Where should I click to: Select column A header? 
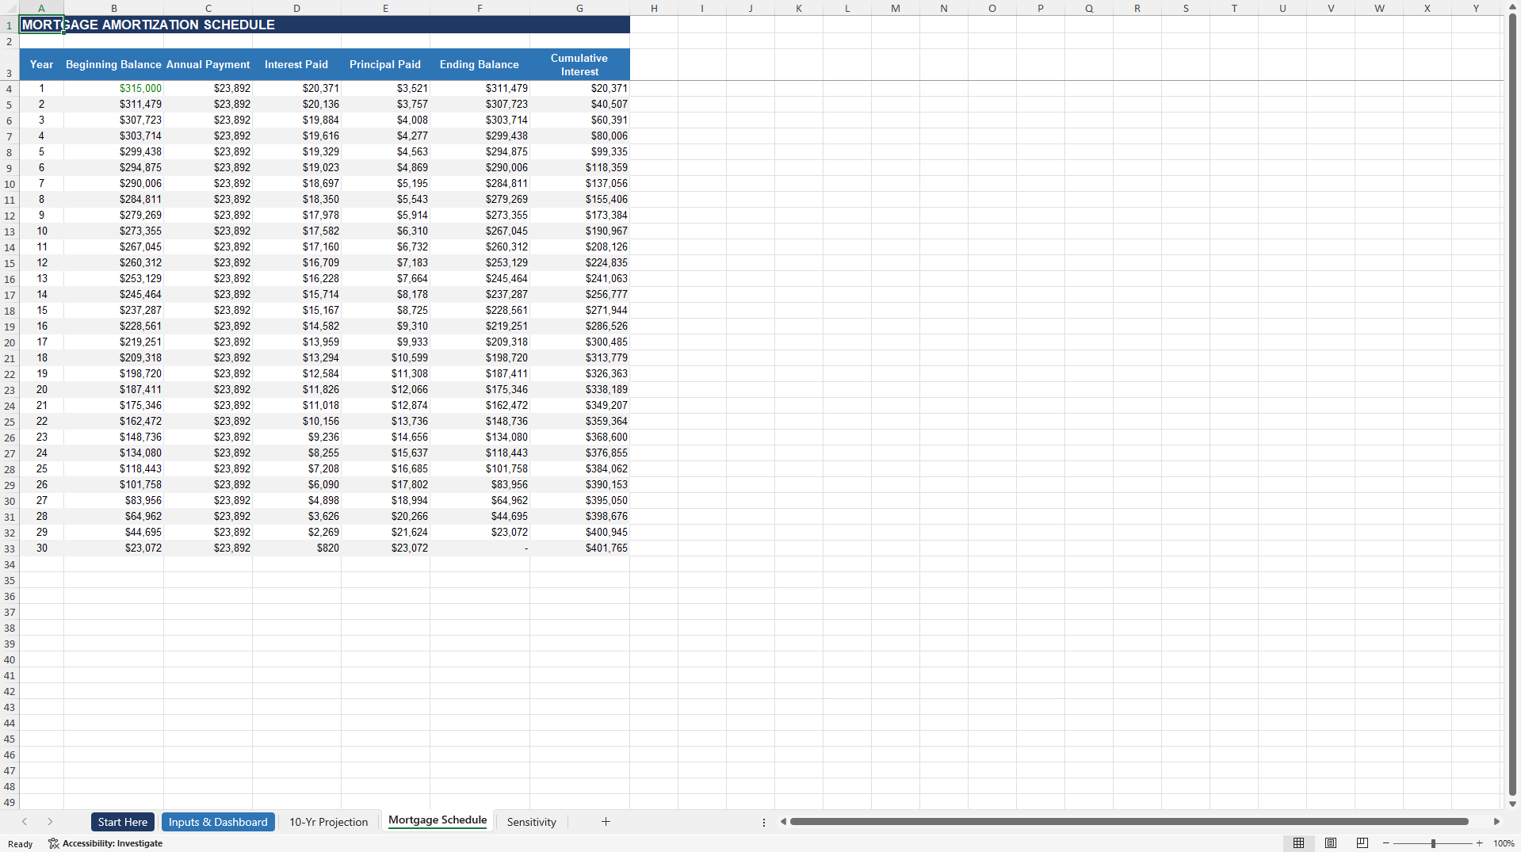click(x=41, y=8)
